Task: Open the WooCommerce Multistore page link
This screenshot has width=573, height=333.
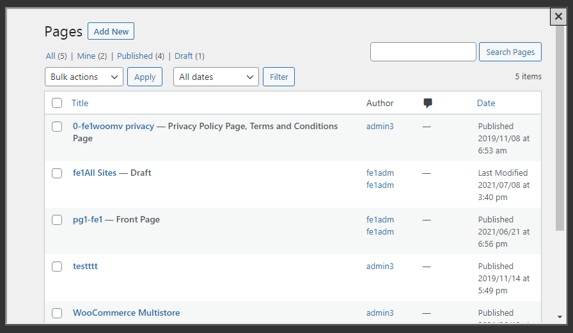Action: (x=126, y=313)
